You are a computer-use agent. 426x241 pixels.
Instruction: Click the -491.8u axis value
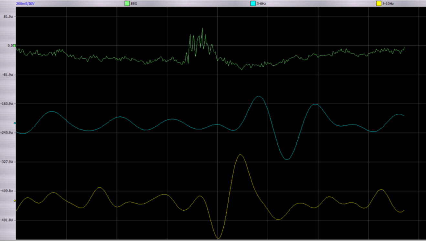point(7,220)
